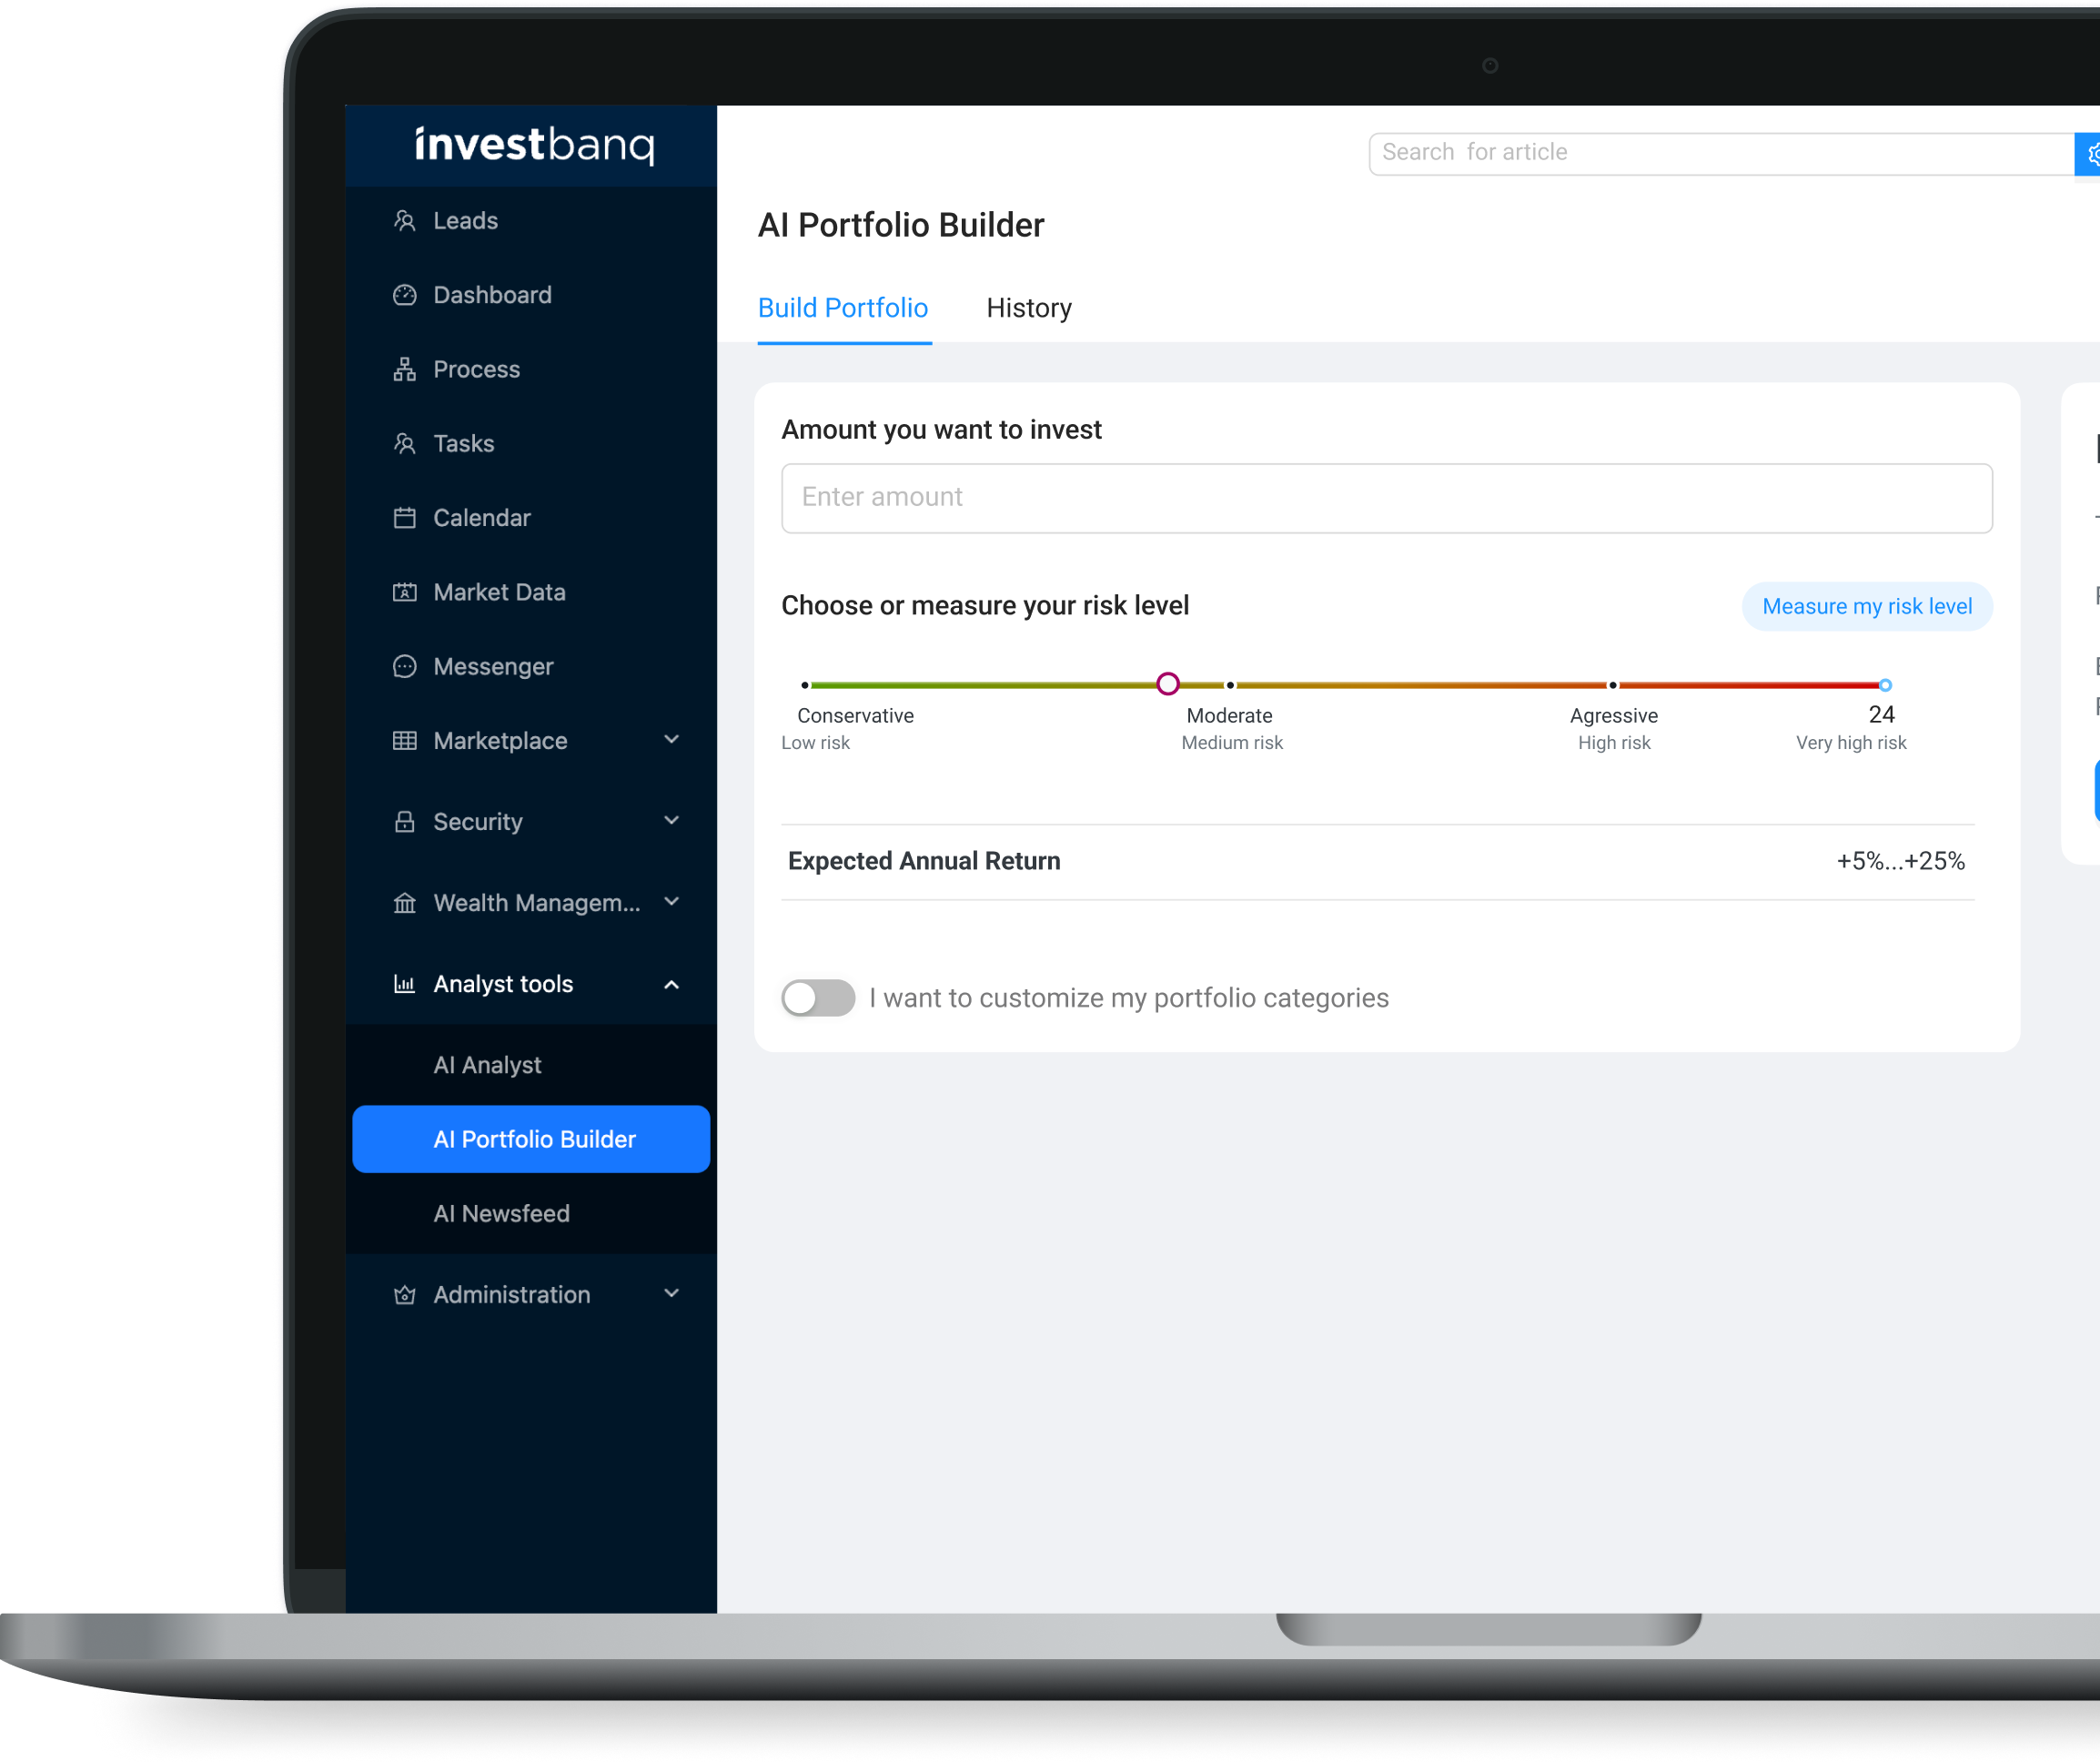Open Messenger via chat bubble icon
Screen dimensions: 2100x1762
point(404,666)
